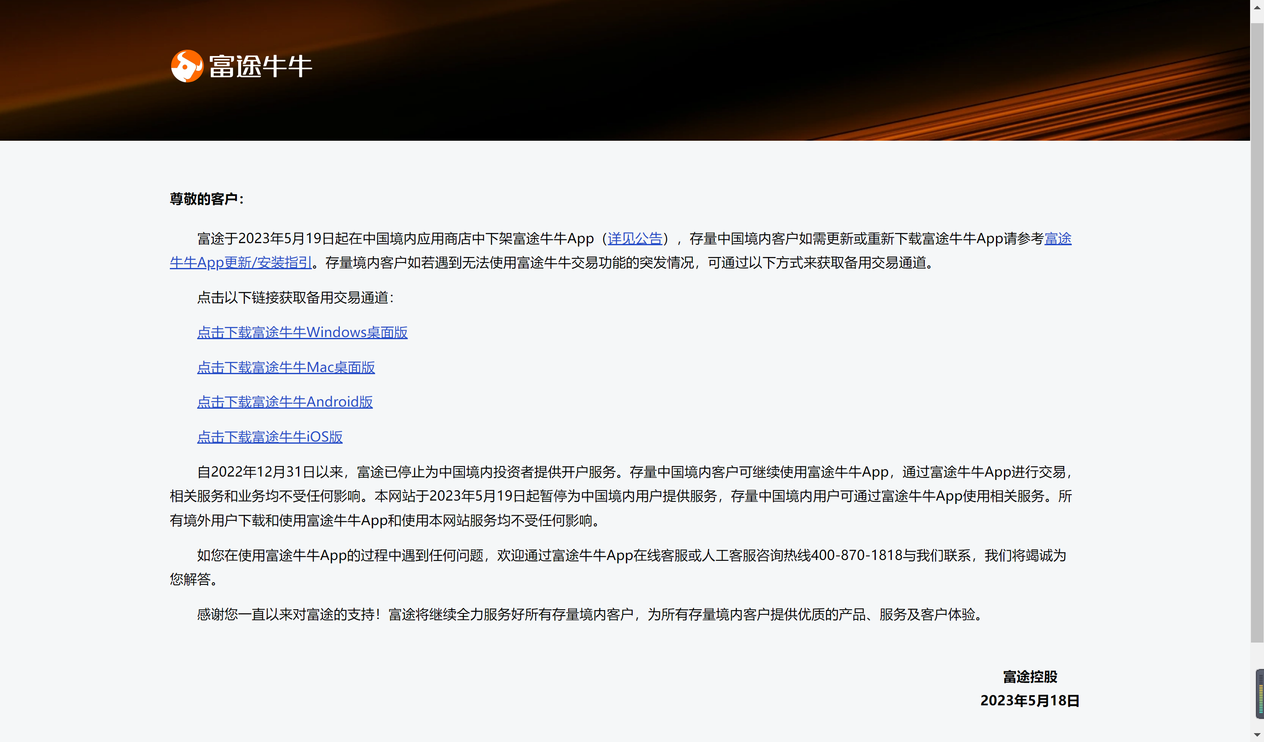Click the paragraph starting 自2022年12月31日以来
Viewport: 1264px width, 742px height.
click(621, 496)
